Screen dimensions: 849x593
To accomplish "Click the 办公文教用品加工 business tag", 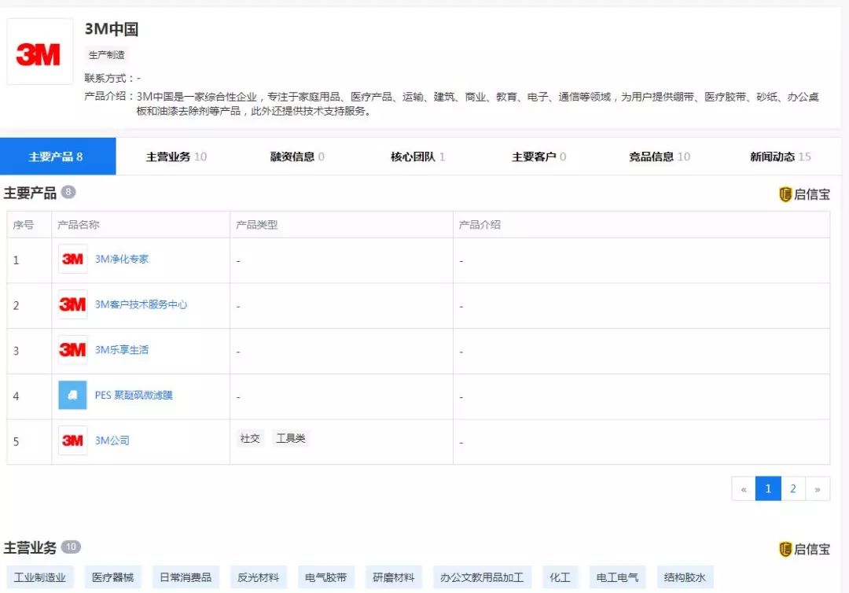I will (482, 577).
